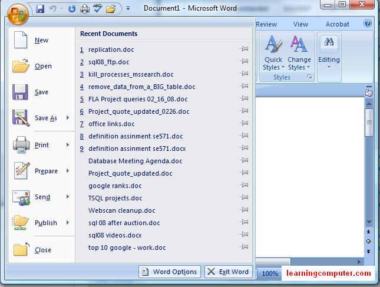Click the Word Options button

(170, 272)
